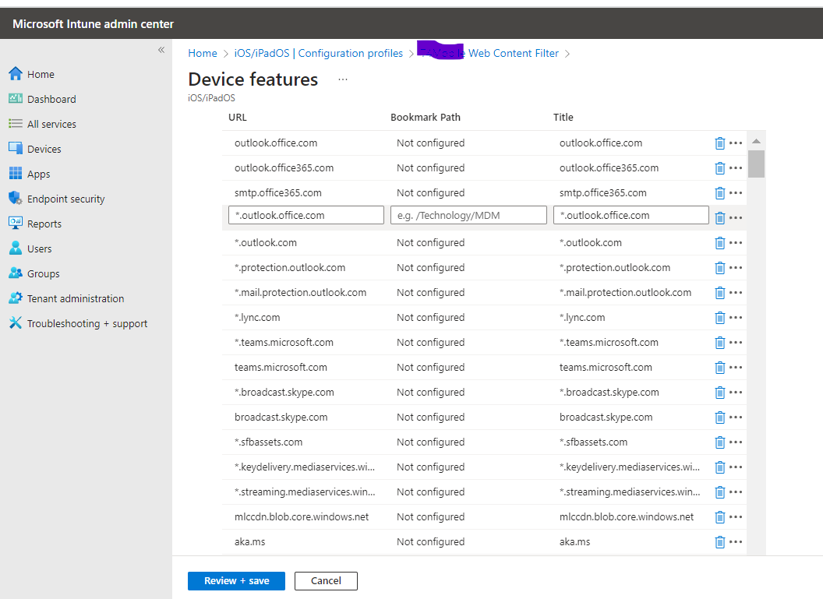Click the vertical scrollbar thumb
Image resolution: width=823 pixels, height=599 pixels.
coord(756,164)
